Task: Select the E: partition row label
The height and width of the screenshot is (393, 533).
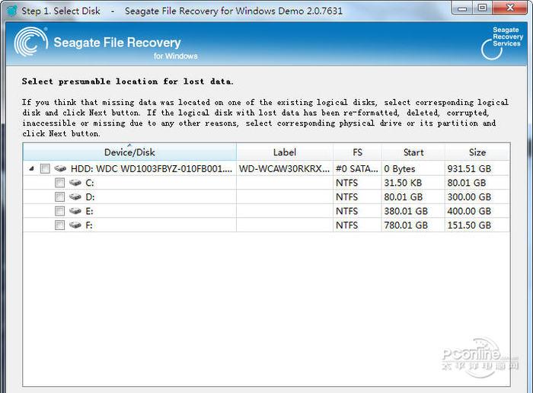Action: (89, 212)
